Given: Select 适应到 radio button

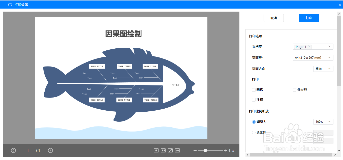Looking at the screenshot, I should pyautogui.click(x=254, y=133).
